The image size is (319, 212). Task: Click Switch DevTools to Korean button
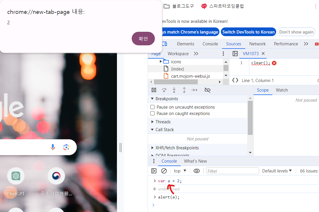point(248,32)
